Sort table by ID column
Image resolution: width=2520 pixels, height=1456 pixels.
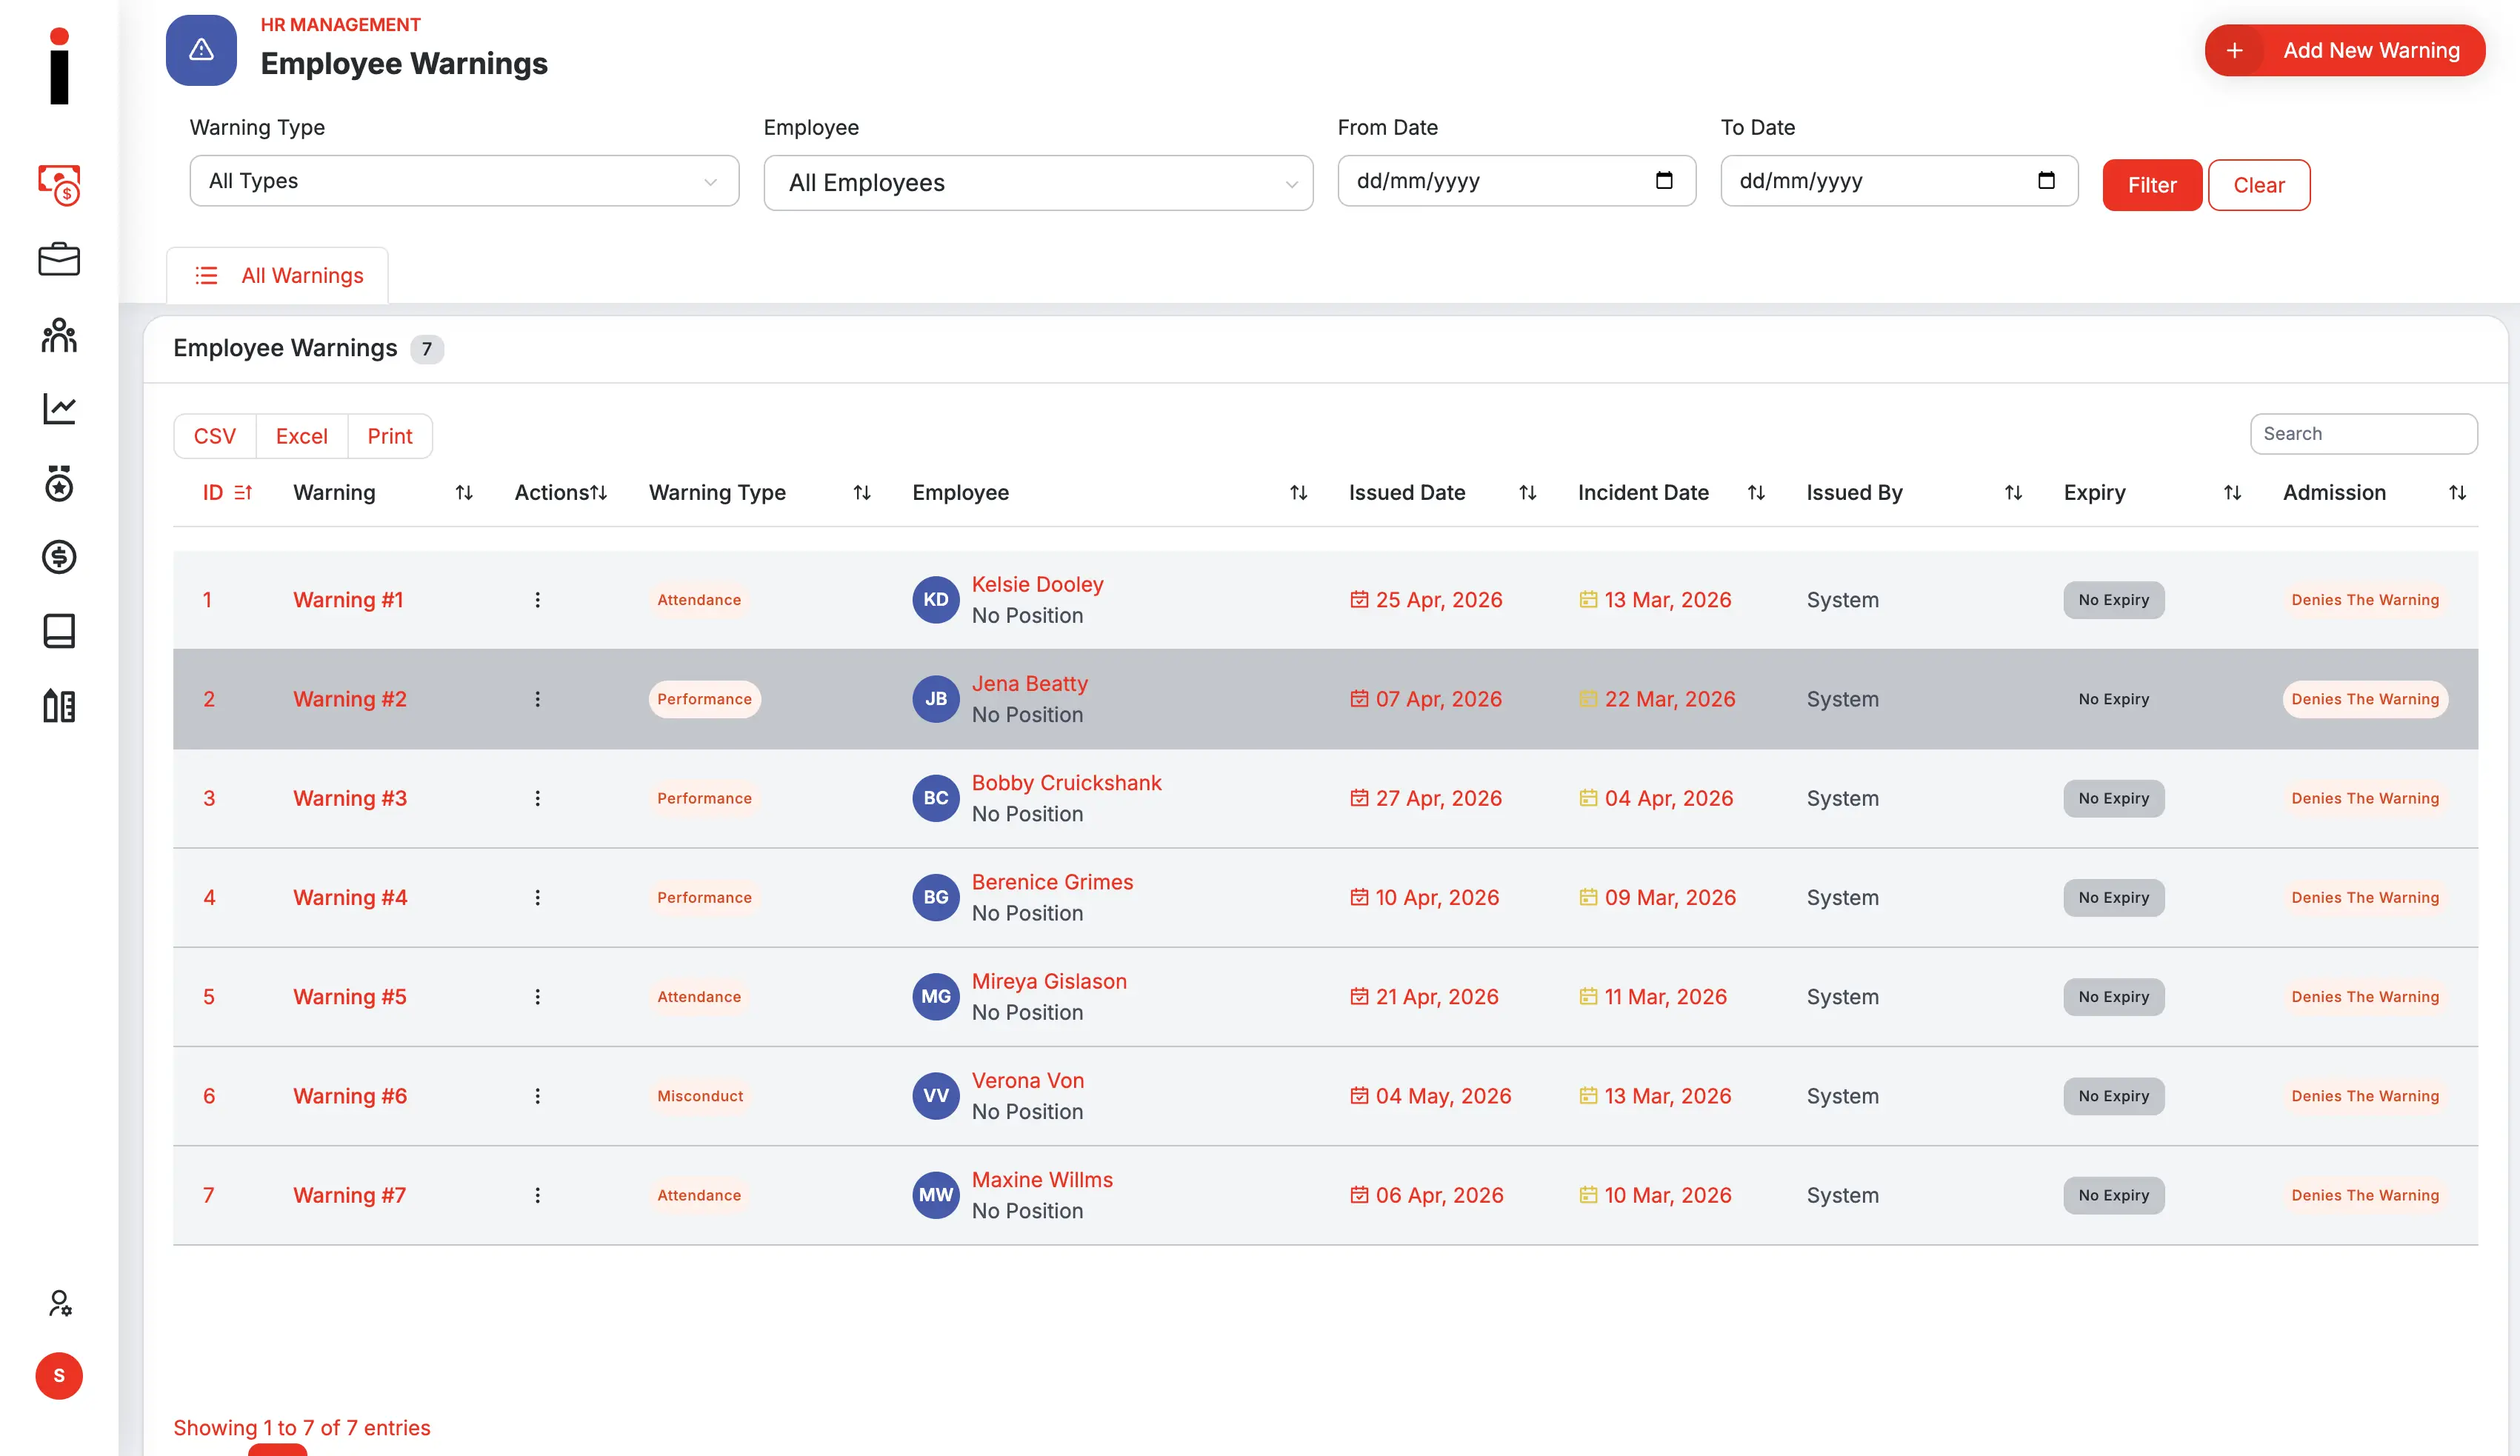pos(227,493)
